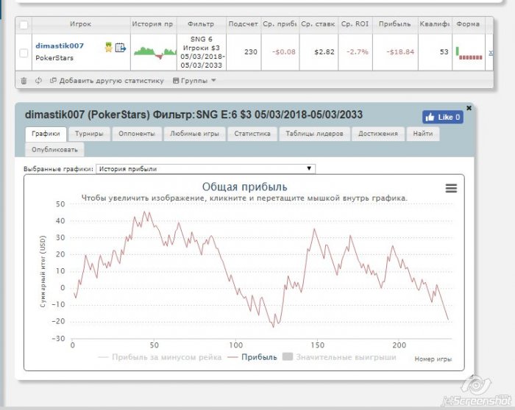
Task: Click the profit history sparkline thumbnail
Action: pyautogui.click(x=154, y=53)
